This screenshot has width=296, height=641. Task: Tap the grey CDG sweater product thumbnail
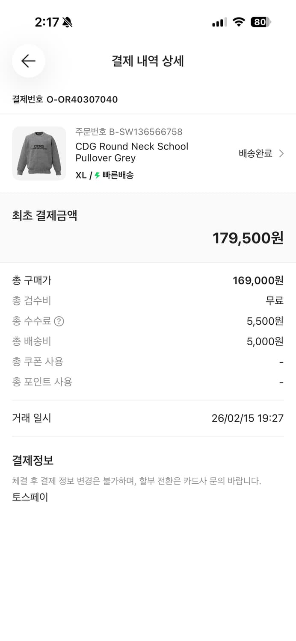(39, 153)
